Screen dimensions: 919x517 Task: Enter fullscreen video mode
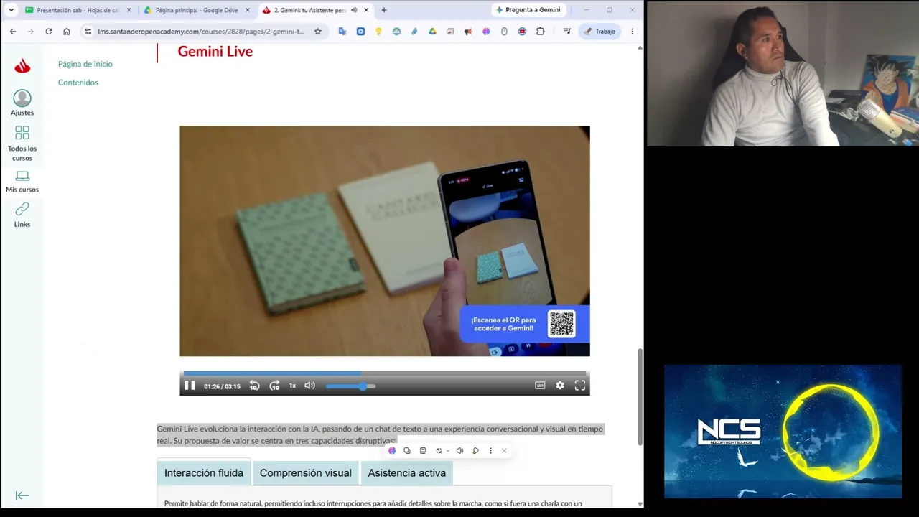click(x=580, y=386)
